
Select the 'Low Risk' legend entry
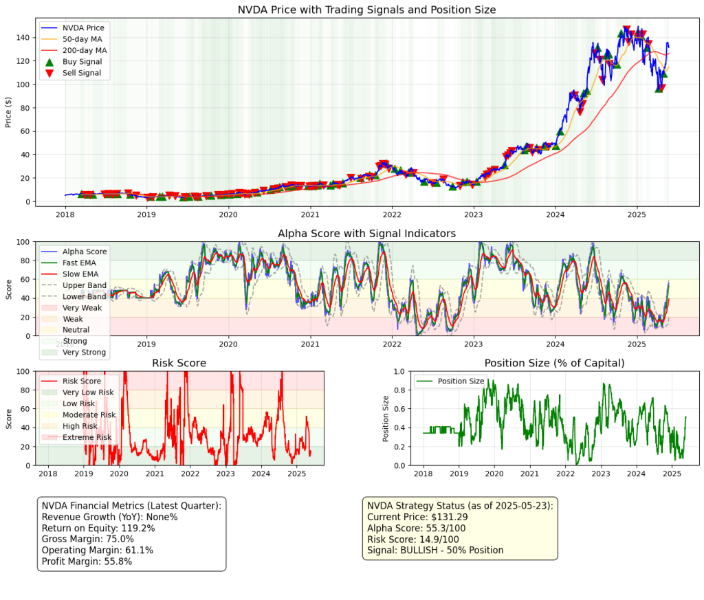coord(68,403)
